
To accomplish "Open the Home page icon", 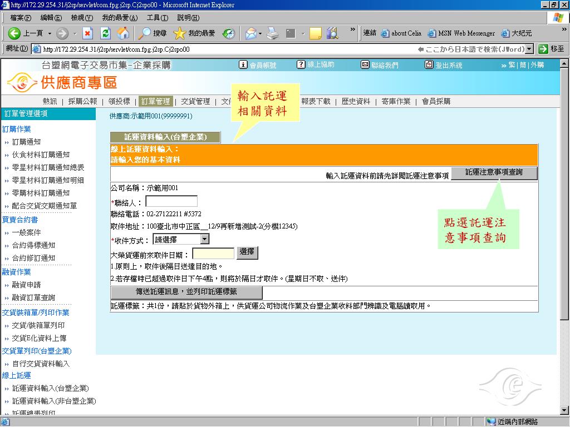I will click(x=123, y=33).
